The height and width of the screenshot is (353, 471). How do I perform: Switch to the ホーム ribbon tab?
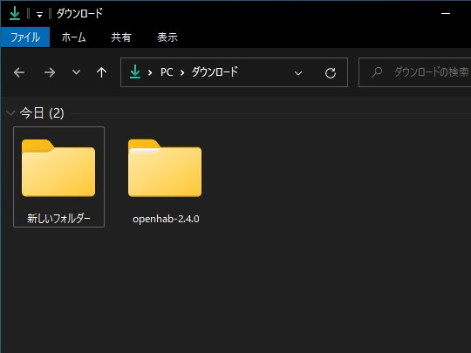click(x=73, y=37)
